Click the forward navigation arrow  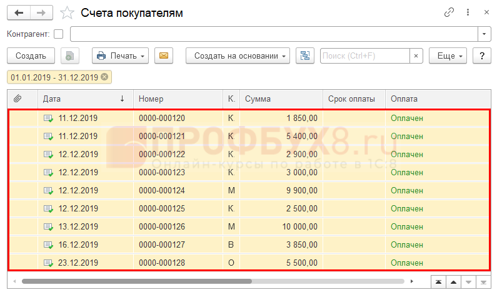click(41, 12)
